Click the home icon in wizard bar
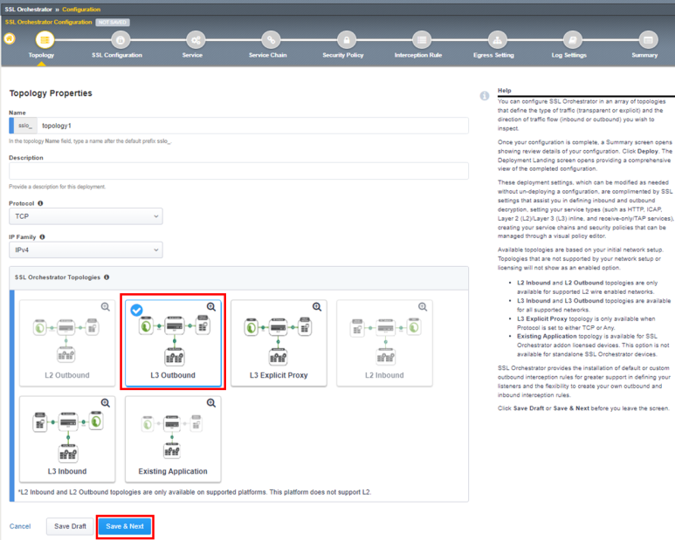The image size is (675, 540). point(10,38)
